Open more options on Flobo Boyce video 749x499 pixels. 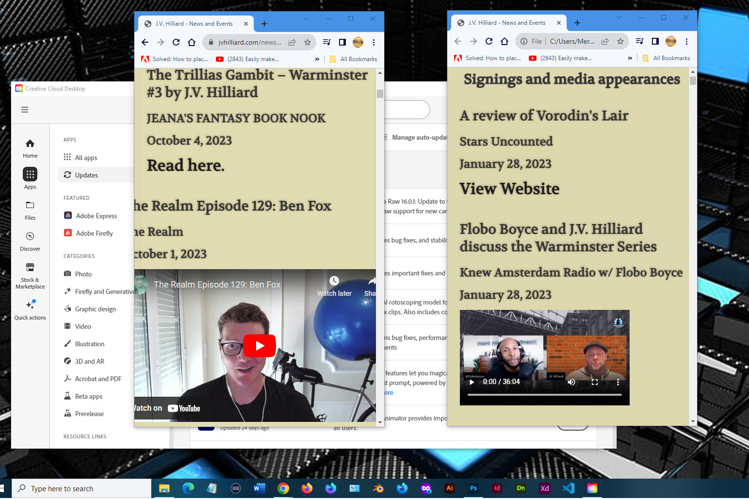coord(618,382)
